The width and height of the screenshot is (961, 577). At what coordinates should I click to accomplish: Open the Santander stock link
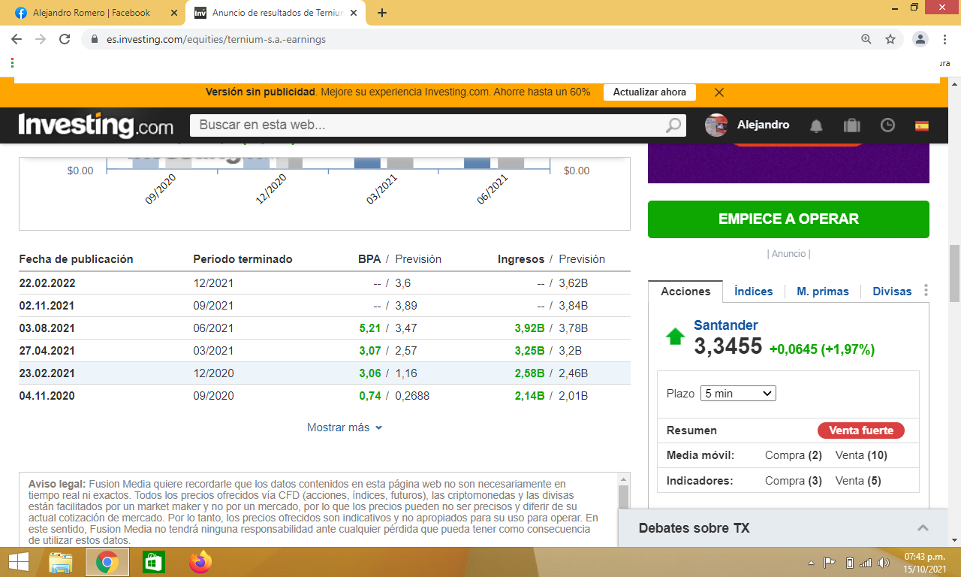click(725, 325)
